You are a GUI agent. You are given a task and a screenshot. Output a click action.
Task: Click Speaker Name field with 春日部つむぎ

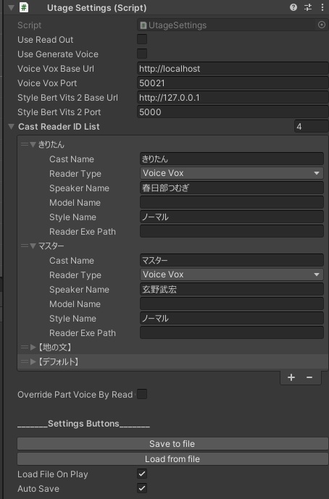(232, 188)
